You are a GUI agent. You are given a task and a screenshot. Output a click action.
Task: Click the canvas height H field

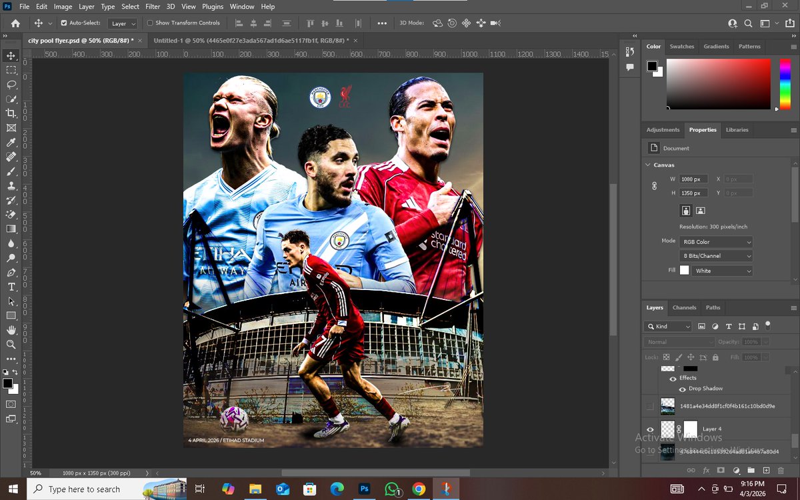(x=693, y=193)
